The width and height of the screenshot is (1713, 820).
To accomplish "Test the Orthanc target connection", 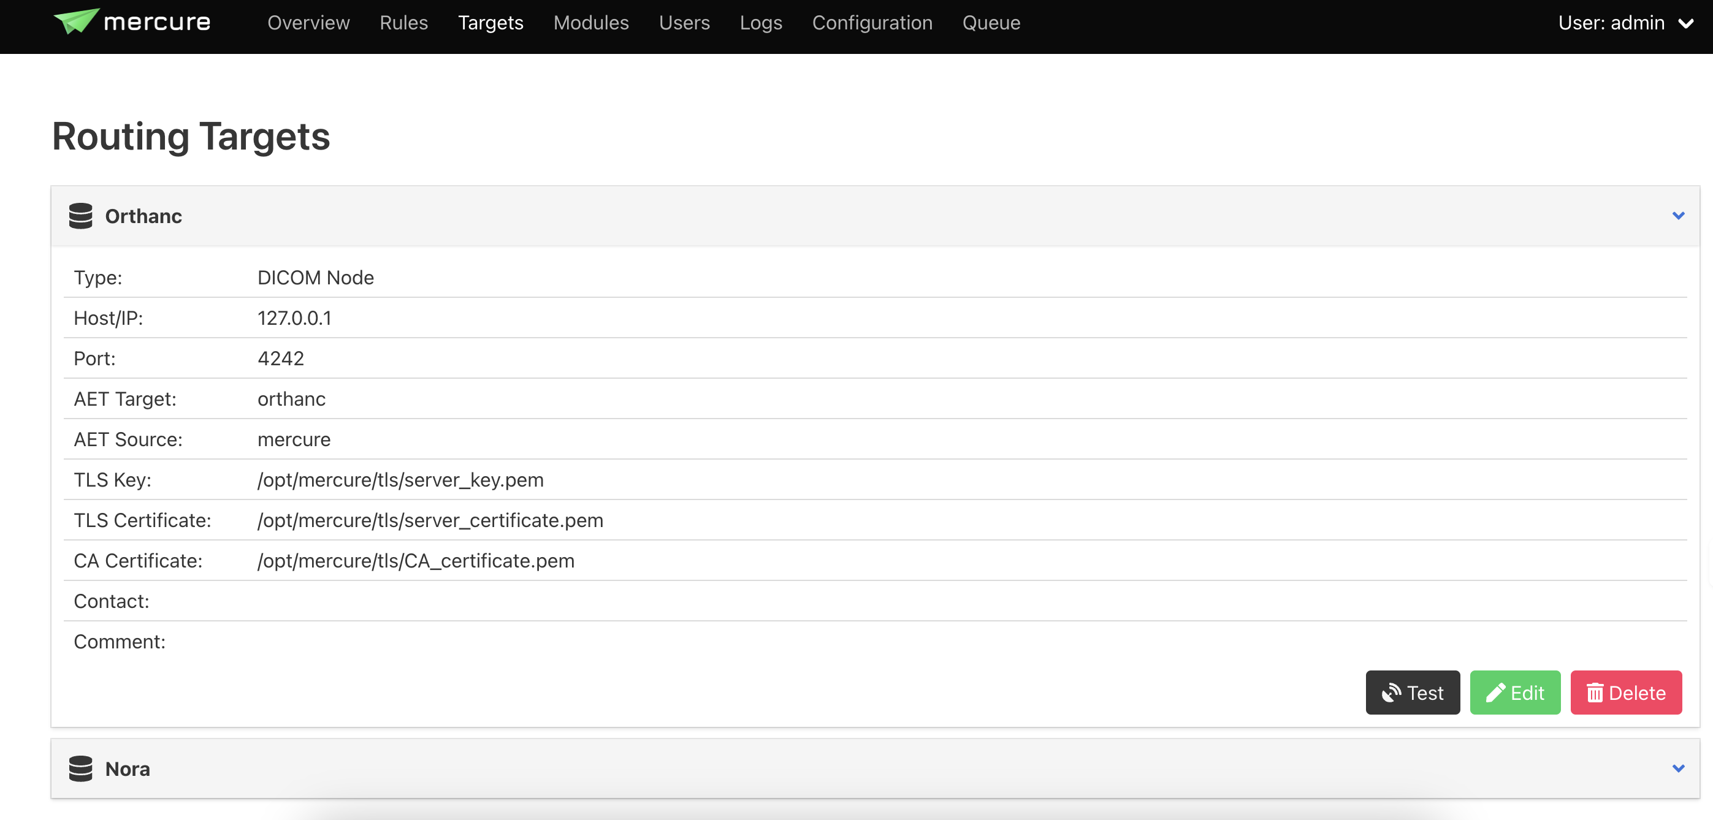I will coord(1413,693).
